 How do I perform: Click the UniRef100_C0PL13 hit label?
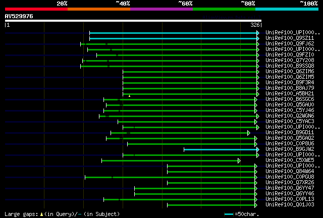click(x=290, y=199)
